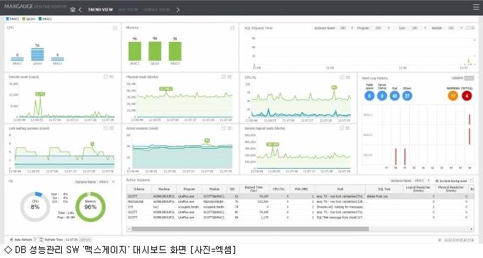Viewport: 483px width, 258px height.
Task: Toggle the GRAPH switch in Alert Log History
Action: (469, 78)
